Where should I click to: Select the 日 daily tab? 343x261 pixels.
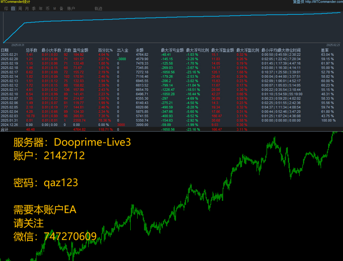[x=13, y=8]
